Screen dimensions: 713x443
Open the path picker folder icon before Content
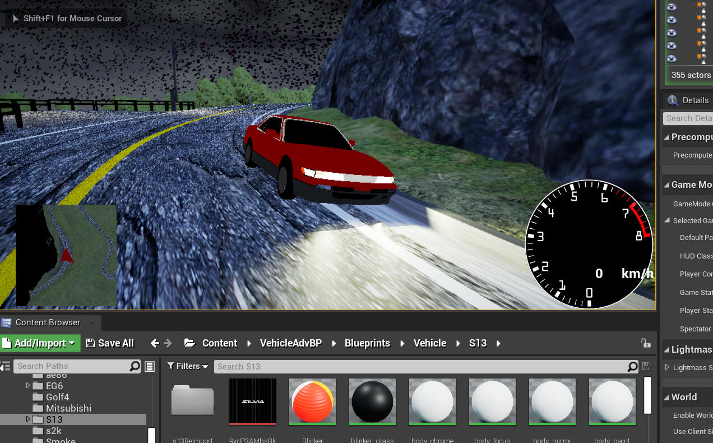point(189,343)
